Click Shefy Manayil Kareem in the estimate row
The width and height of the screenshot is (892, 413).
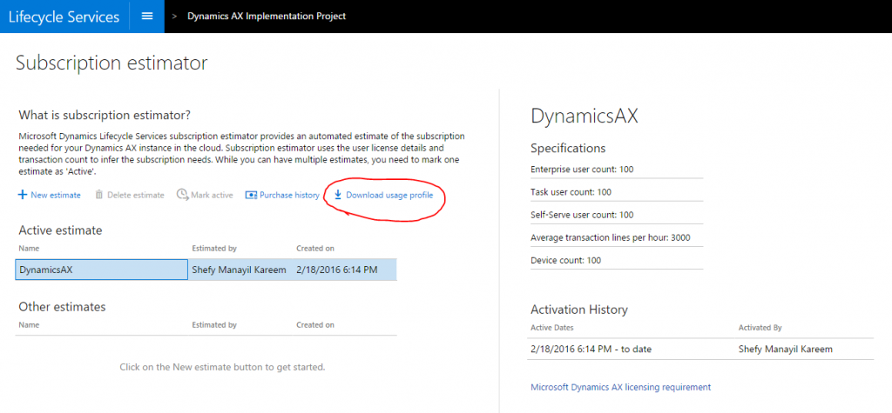tap(239, 270)
